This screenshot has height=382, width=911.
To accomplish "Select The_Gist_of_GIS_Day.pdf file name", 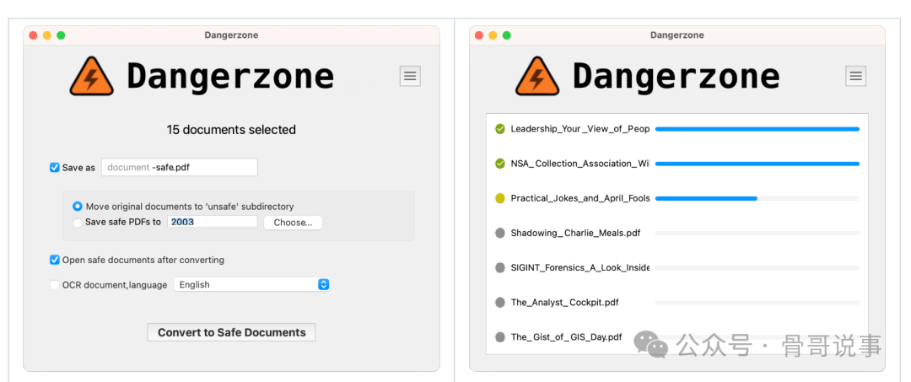I will click(x=566, y=336).
